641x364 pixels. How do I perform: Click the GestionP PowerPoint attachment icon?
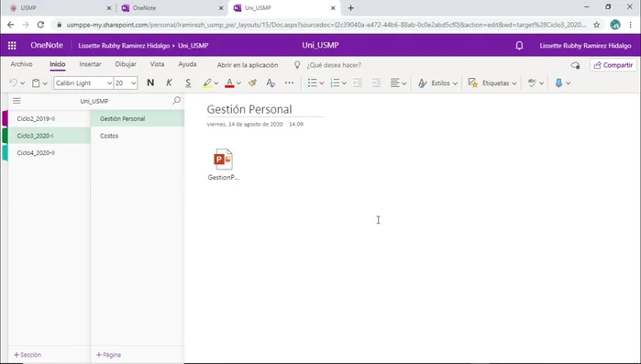coord(223,160)
